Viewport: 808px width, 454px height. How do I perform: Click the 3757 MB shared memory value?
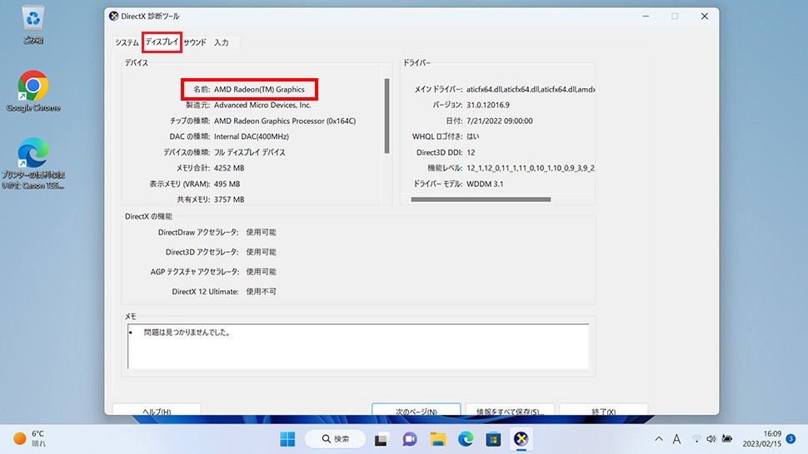point(229,200)
